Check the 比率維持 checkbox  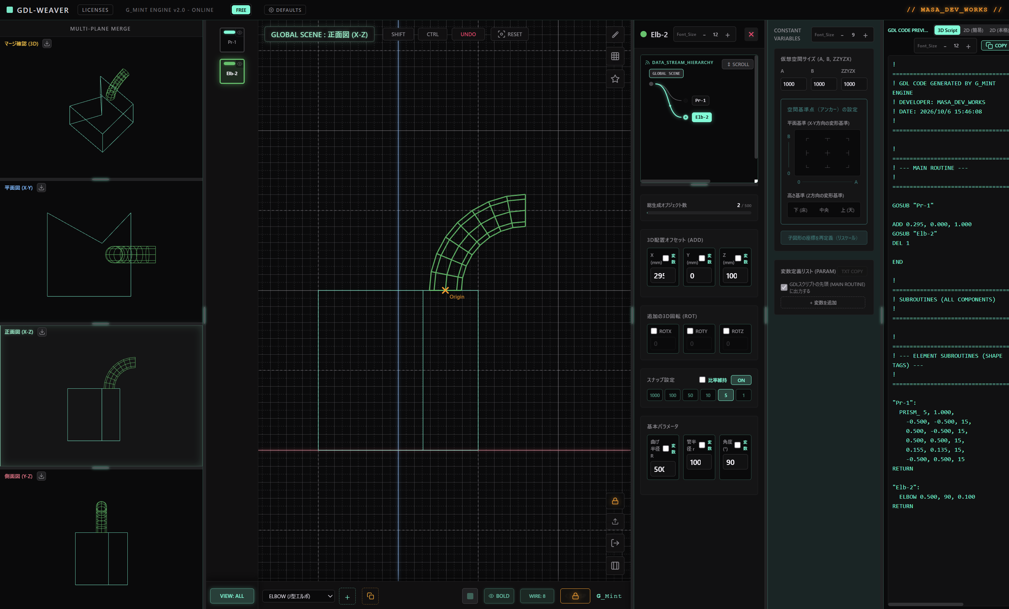[702, 380]
